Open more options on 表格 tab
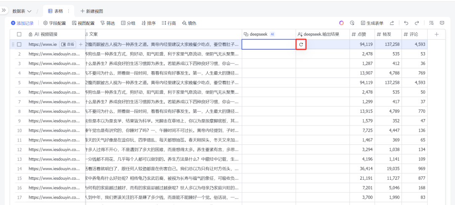Screen dimensions: 455x205 tap(69, 11)
